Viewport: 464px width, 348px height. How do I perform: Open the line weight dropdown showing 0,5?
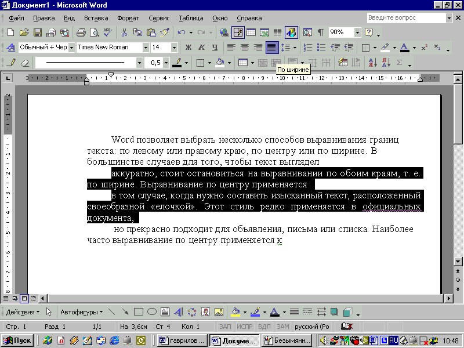coord(166,63)
